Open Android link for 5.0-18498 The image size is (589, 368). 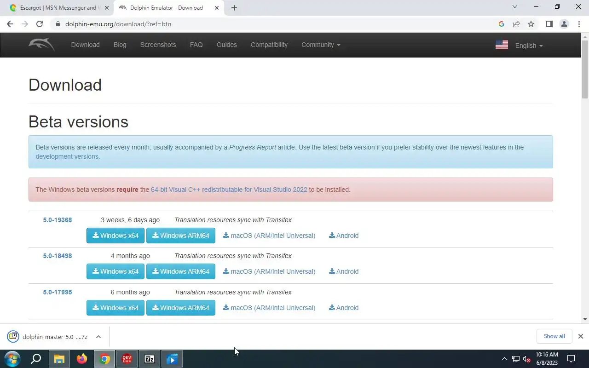click(x=344, y=271)
